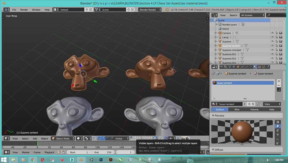Click the Object Constraints chain icon
The image size is (288, 163).
242,67
